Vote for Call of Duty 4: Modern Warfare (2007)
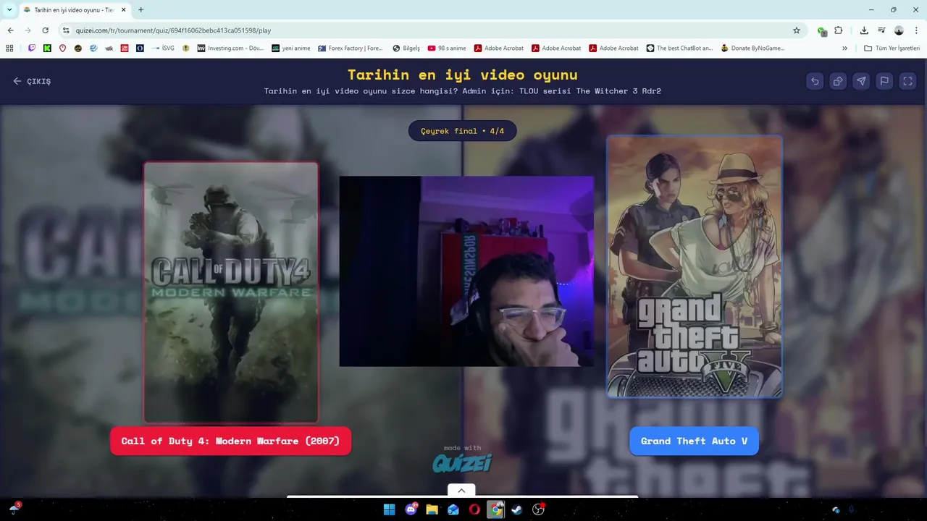This screenshot has height=521, width=927. tap(230, 441)
